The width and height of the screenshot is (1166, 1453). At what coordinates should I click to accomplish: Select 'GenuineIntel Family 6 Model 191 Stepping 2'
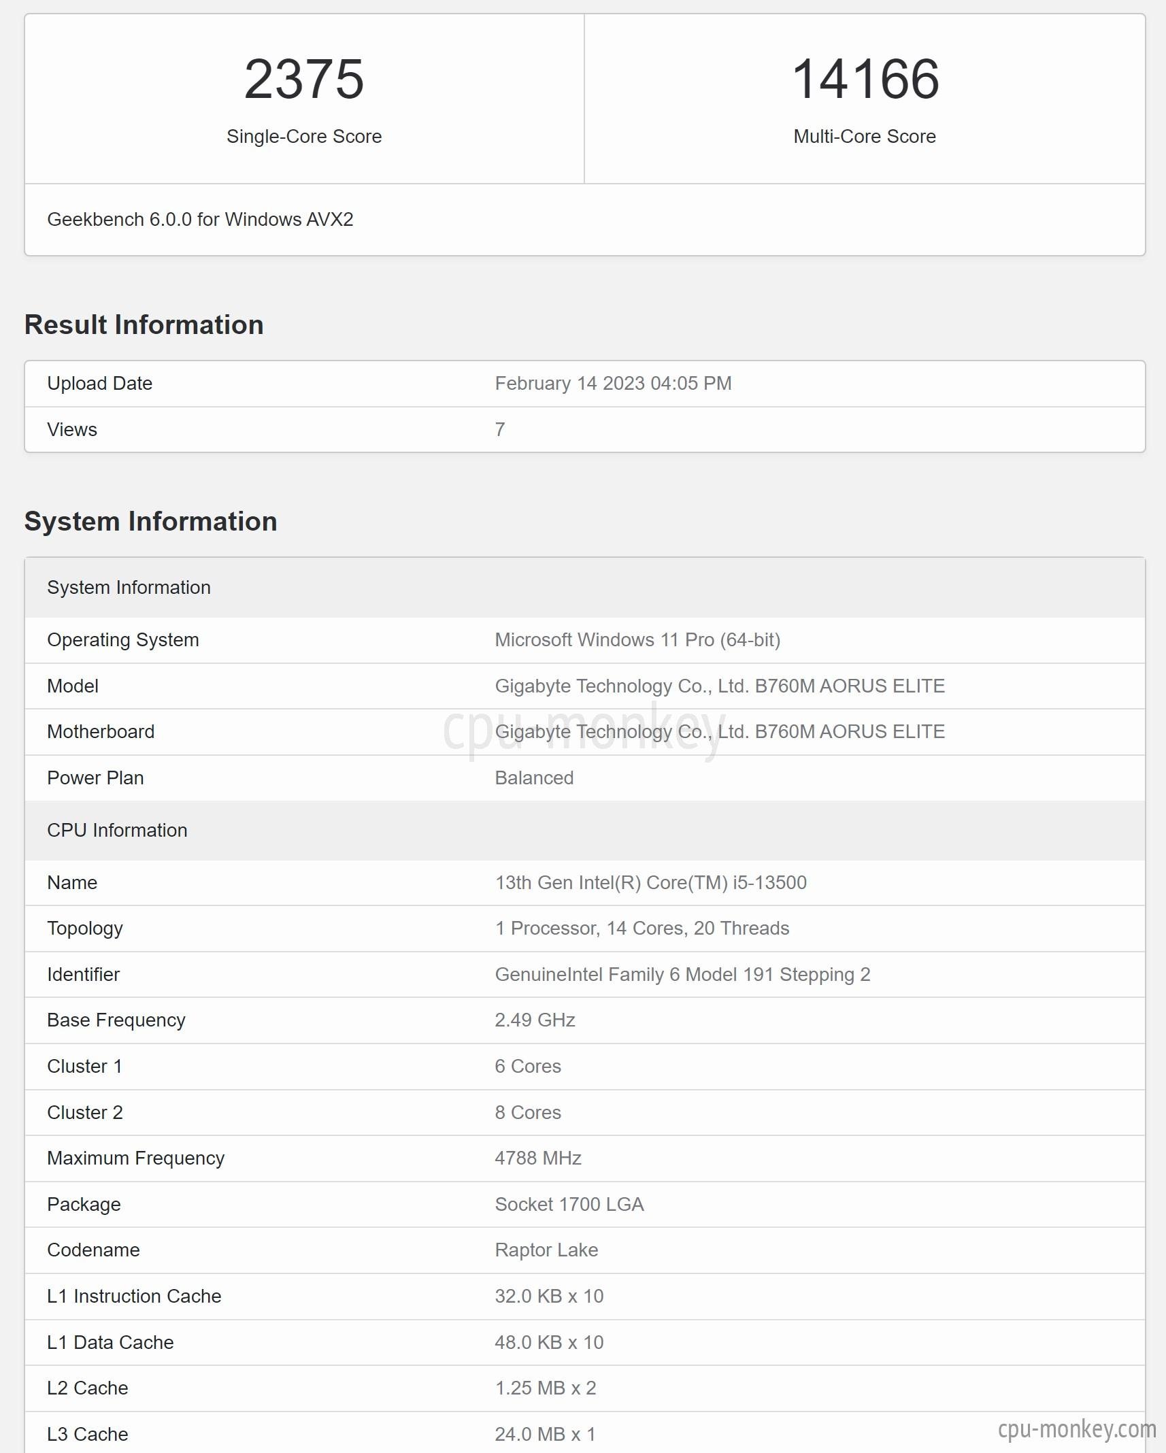(682, 974)
